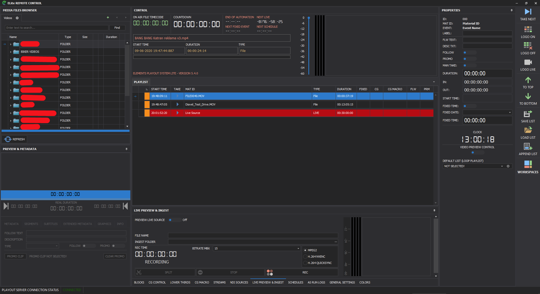Open PLAYLIST panel options arrow

434,82
